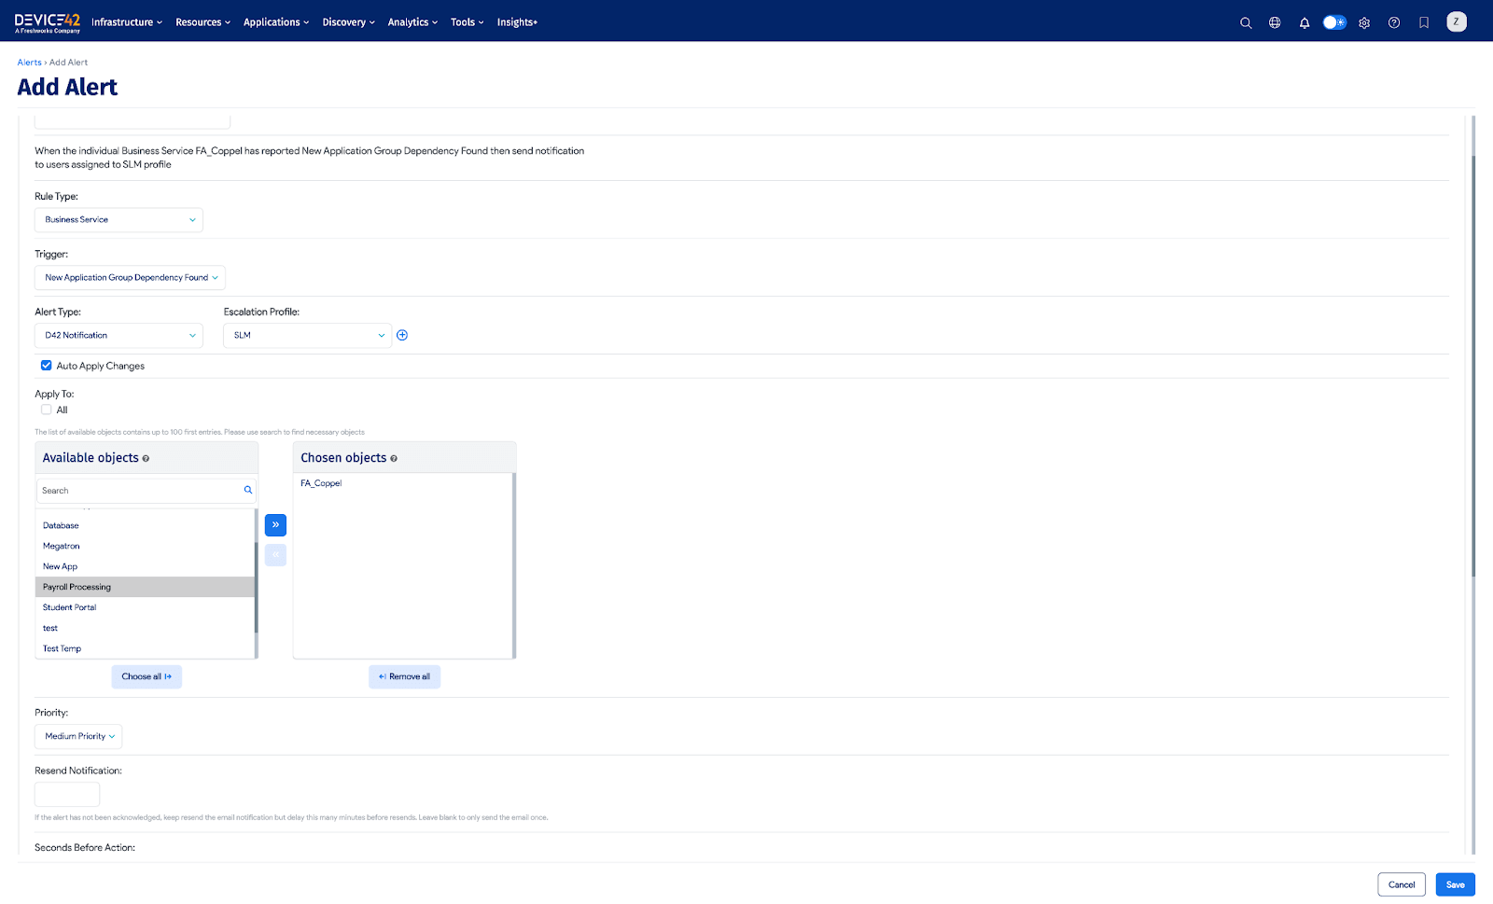Click the Save button
The width and height of the screenshot is (1493, 904).
click(x=1455, y=884)
